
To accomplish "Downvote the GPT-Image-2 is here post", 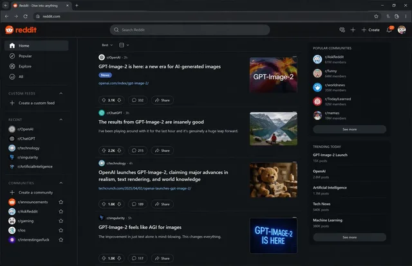I will pos(119,100).
